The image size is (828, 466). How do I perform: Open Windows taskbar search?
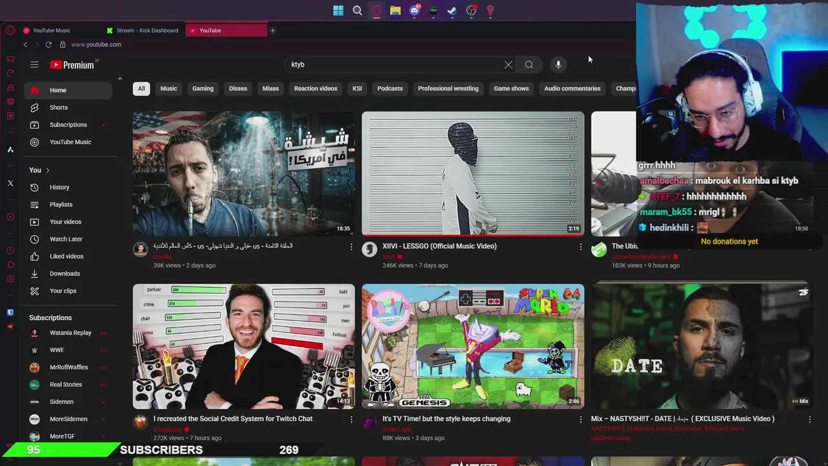357,10
